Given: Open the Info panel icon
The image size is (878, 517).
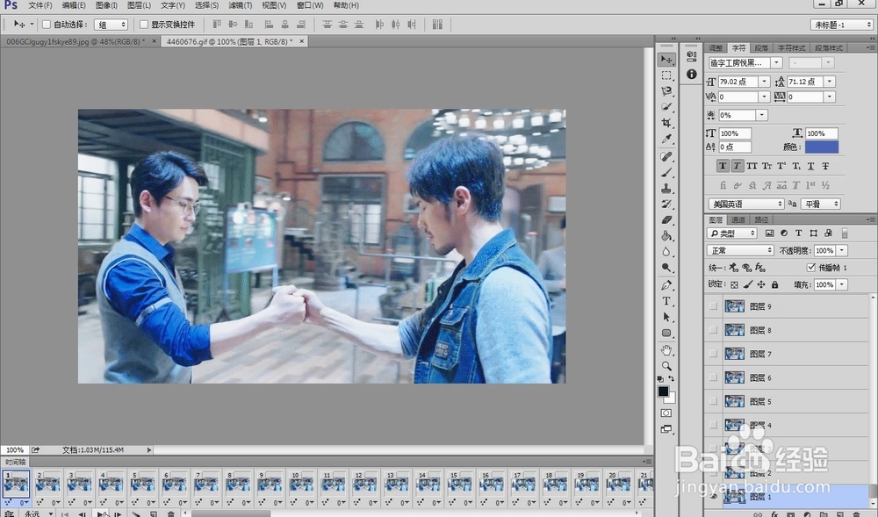Looking at the screenshot, I should [692, 74].
